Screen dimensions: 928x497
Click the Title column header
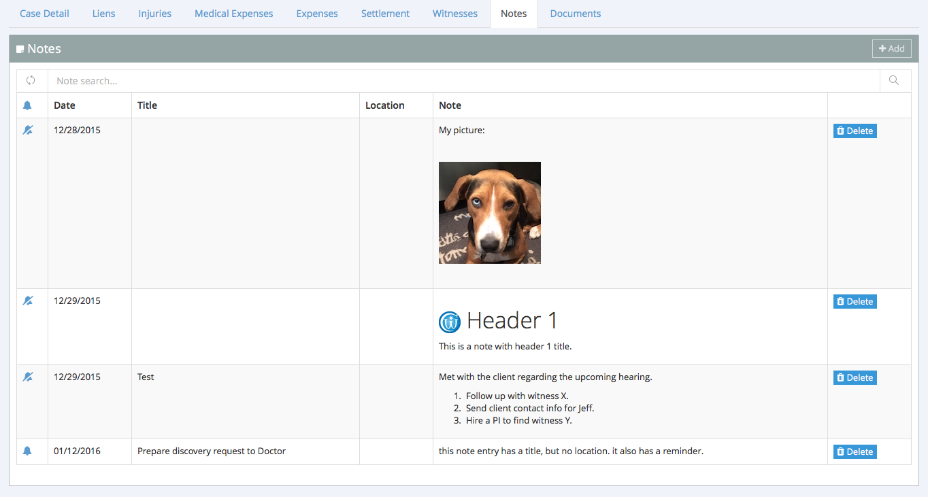point(147,105)
